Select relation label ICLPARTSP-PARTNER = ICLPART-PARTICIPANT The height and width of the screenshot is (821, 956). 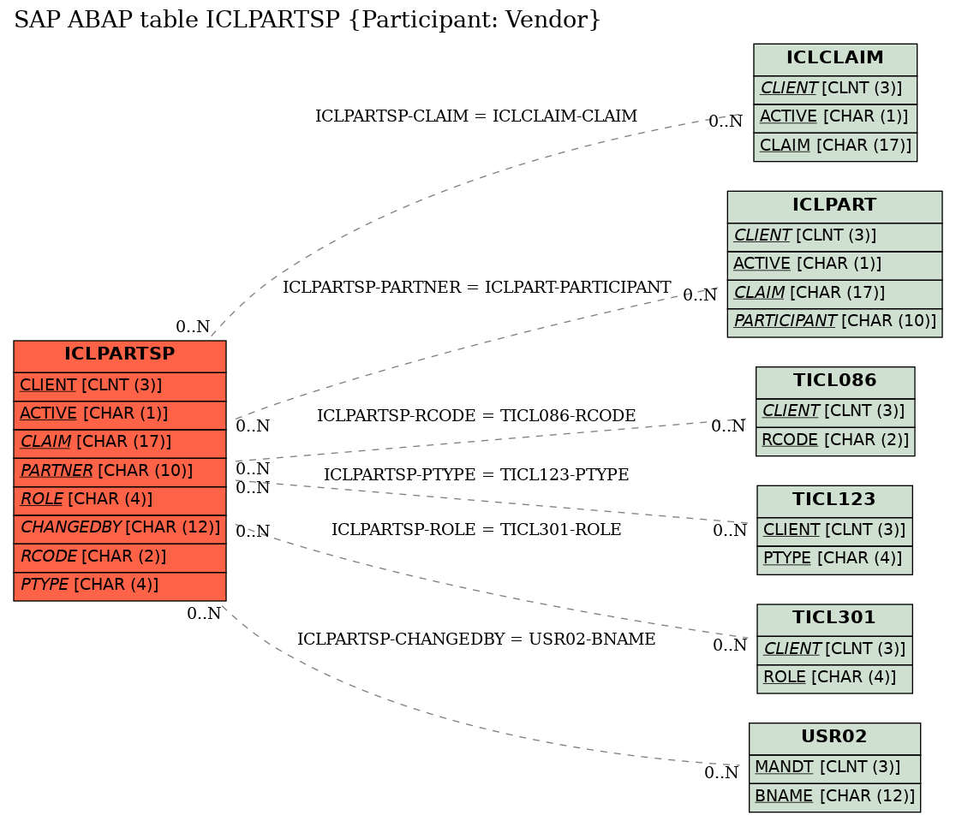click(477, 287)
